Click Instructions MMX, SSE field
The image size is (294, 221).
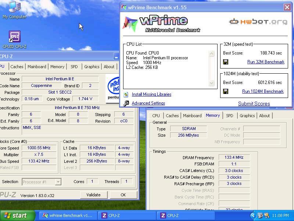tap(78, 130)
